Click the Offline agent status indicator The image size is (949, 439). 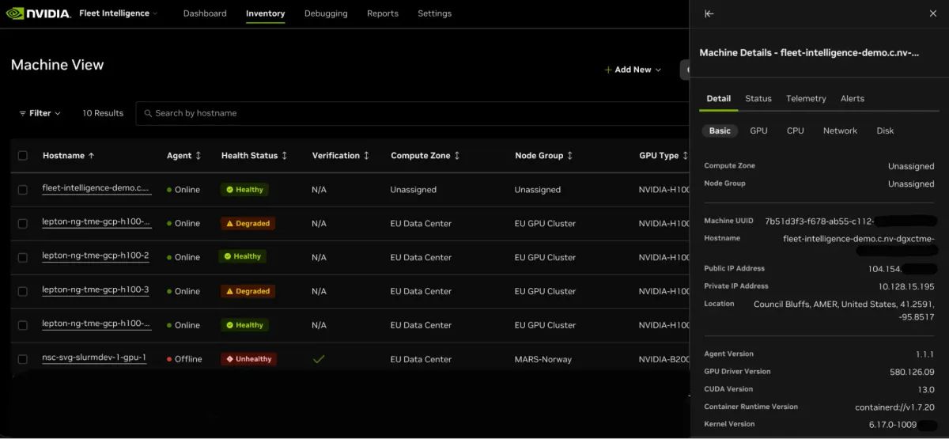(184, 359)
